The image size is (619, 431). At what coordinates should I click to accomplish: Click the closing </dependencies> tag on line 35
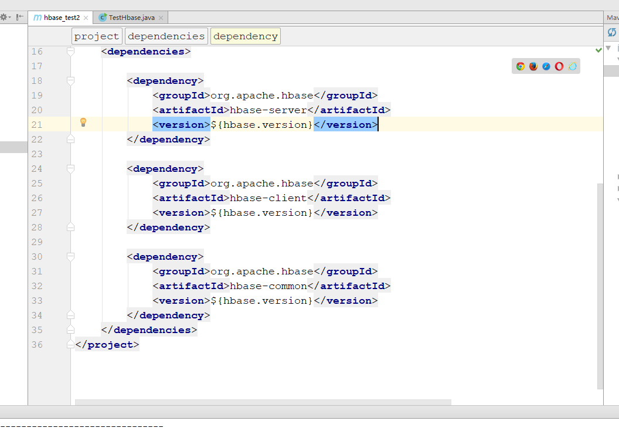(149, 330)
